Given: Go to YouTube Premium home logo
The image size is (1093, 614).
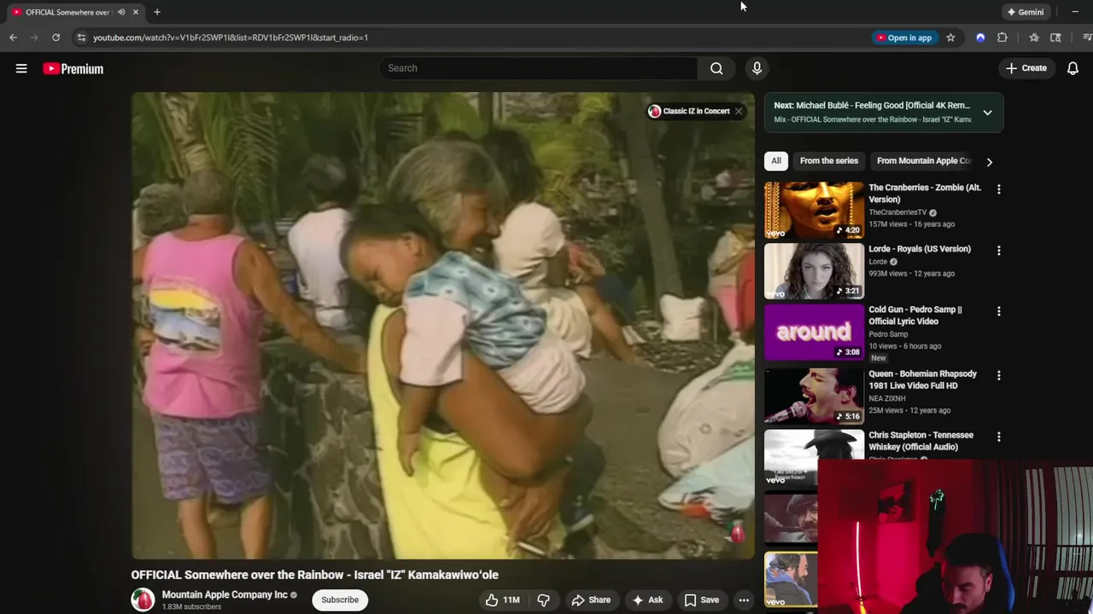Looking at the screenshot, I should pos(73,68).
